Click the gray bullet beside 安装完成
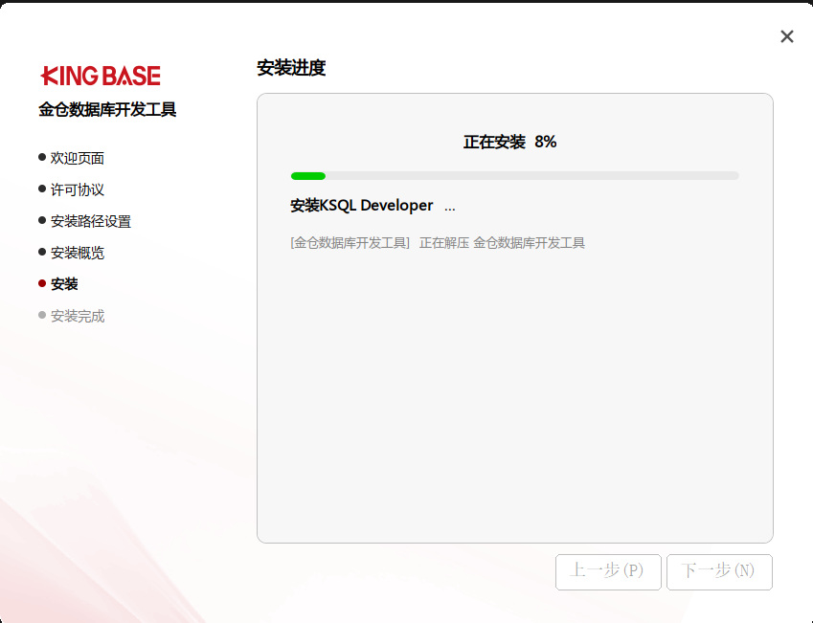Image resolution: width=813 pixels, height=623 pixels. point(42,315)
